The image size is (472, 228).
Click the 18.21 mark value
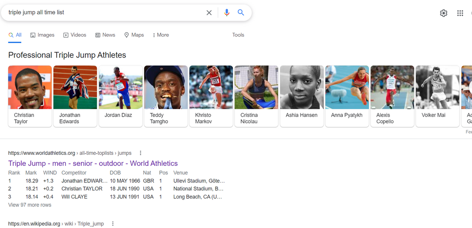pos(32,188)
